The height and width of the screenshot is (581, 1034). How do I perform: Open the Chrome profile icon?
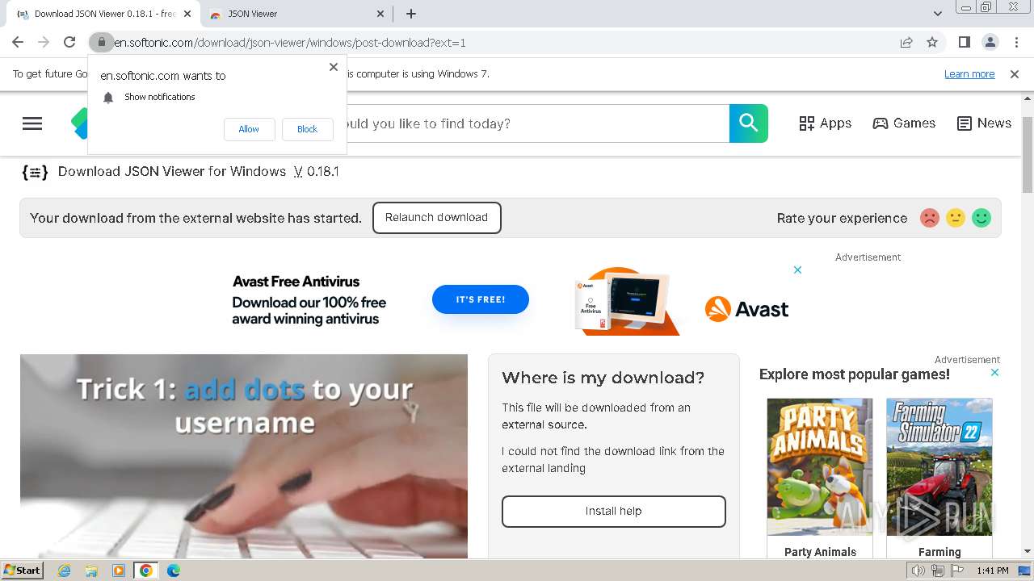pos(990,42)
